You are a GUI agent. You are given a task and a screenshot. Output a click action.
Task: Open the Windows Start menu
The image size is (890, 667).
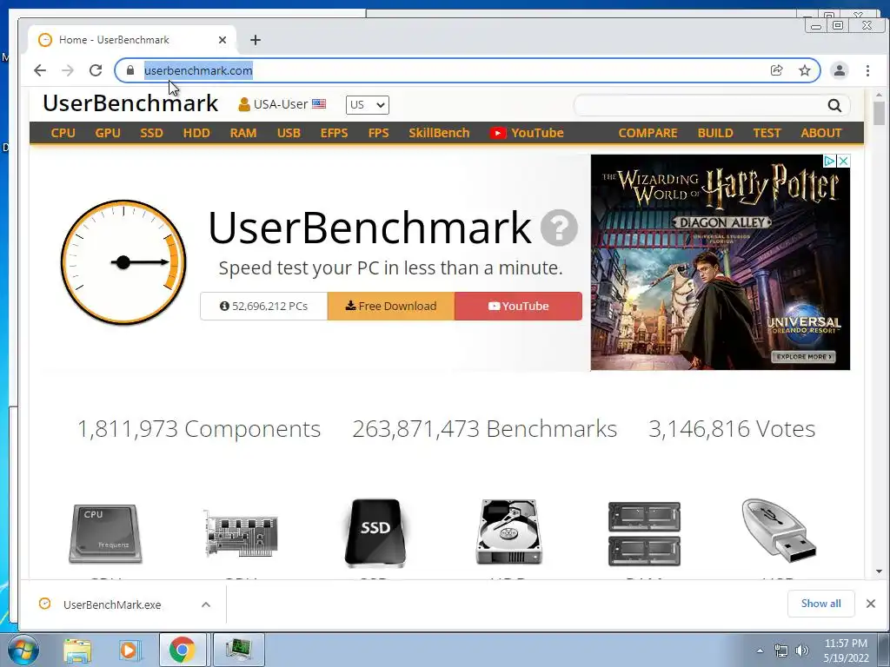(x=23, y=650)
